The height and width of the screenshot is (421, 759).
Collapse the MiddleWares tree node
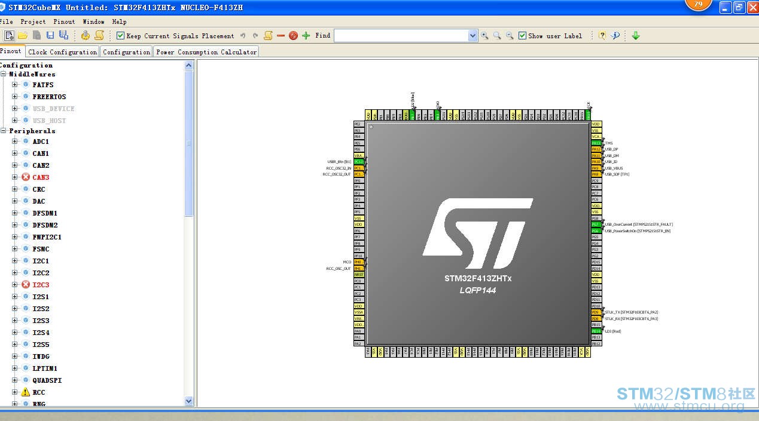tap(4, 74)
